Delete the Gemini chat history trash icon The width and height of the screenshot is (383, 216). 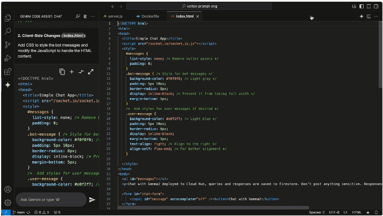coord(85,16)
